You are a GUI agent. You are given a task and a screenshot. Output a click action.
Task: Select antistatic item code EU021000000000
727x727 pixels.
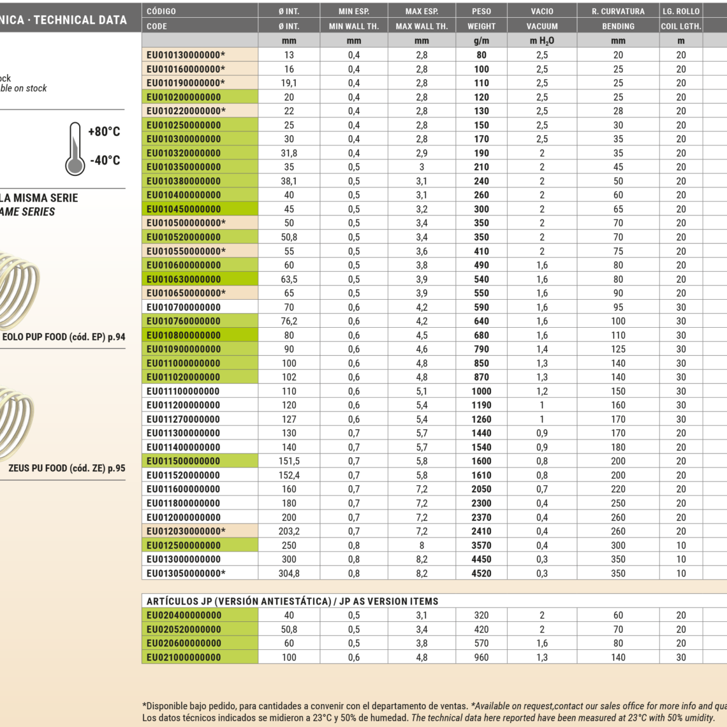pyautogui.click(x=184, y=657)
